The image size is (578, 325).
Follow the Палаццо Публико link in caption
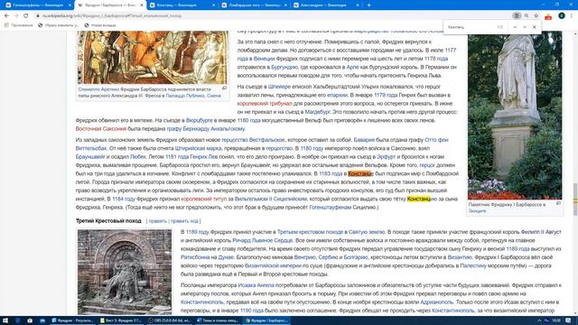coord(185,96)
